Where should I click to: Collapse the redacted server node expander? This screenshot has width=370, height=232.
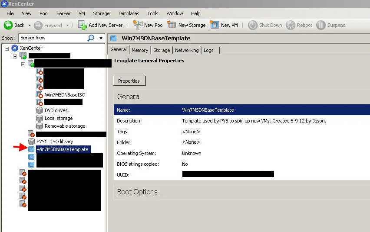pos(23,64)
